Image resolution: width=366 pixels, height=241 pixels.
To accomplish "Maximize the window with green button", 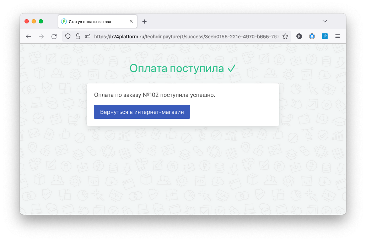I will (41, 21).
